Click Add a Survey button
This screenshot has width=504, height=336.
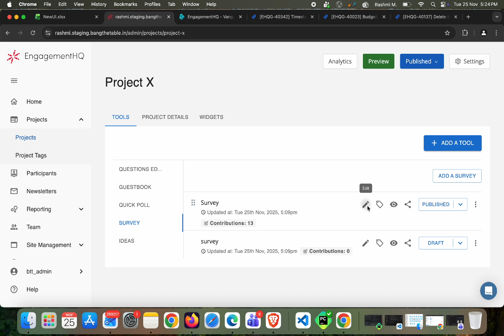457,176
